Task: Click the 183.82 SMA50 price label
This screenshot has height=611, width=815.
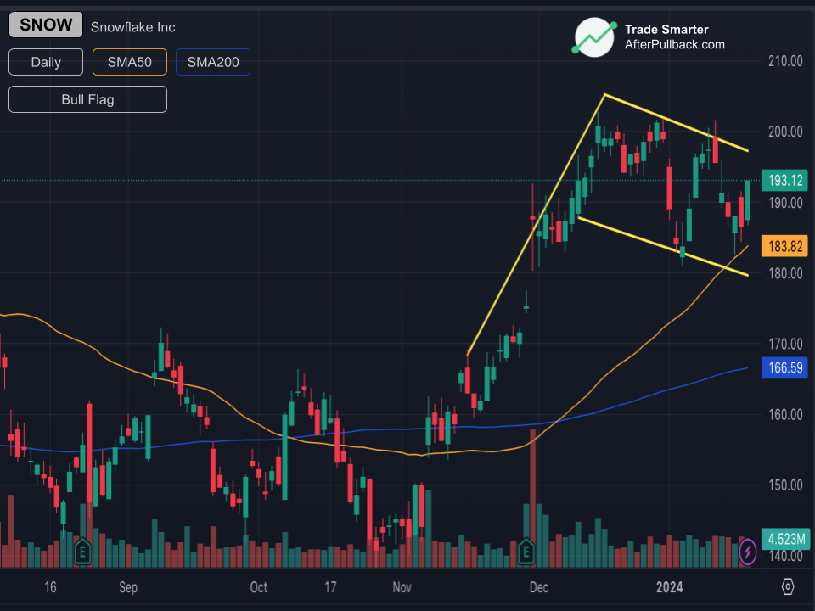Action: click(784, 246)
